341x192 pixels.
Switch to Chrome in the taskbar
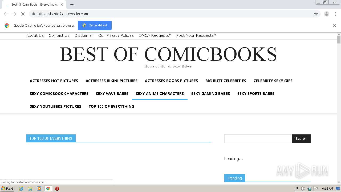(x=48, y=189)
